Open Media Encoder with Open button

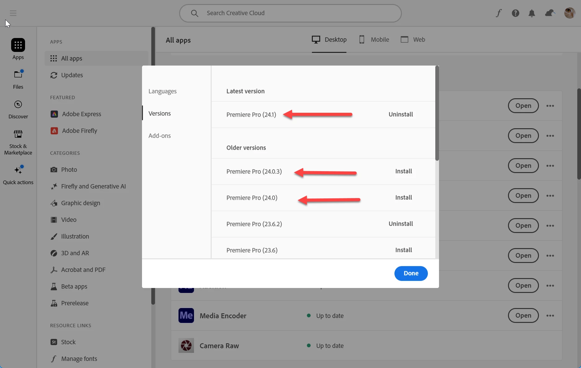point(523,315)
